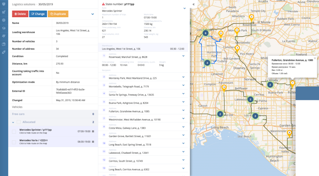Click the rocket icon in left sidebar
The image size is (319, 176).
pyautogui.click(x=4, y=52)
